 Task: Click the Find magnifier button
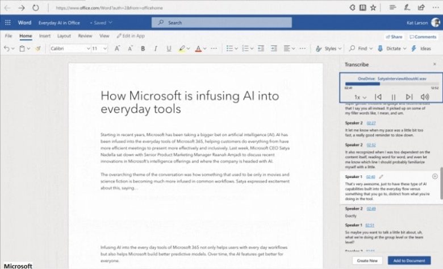coord(361,49)
